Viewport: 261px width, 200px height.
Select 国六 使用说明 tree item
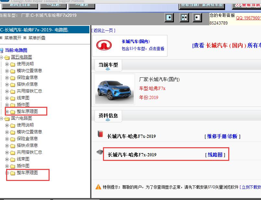click(25, 125)
